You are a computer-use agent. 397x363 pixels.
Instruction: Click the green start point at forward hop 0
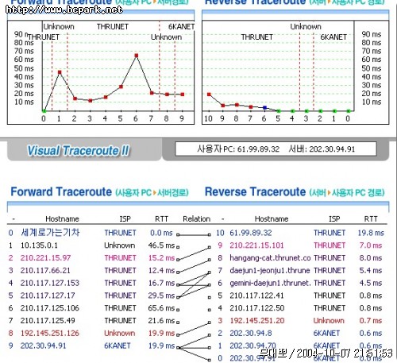pyautogui.click(x=44, y=111)
